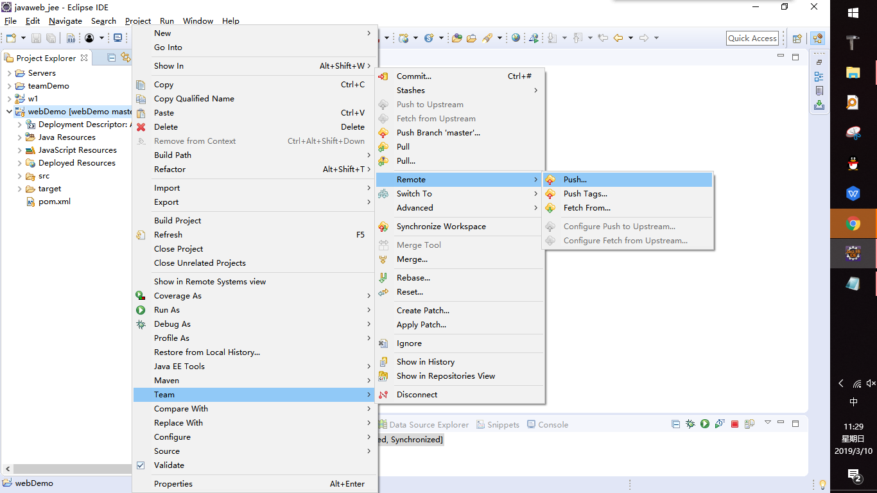Click the Java EE perspective icon
The height and width of the screenshot is (493, 877).
click(817, 39)
